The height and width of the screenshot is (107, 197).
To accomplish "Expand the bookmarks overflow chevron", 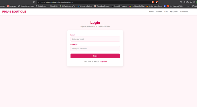I will coord(188,6).
